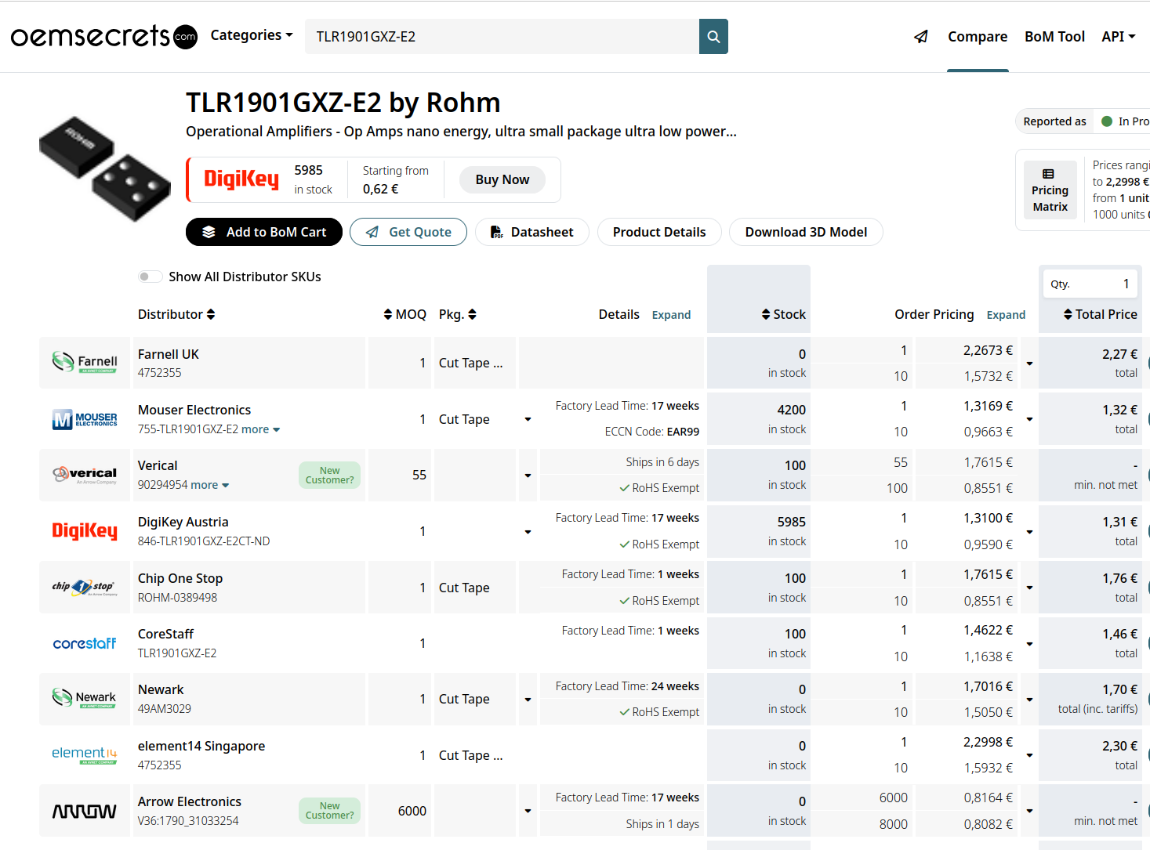1150x850 pixels.
Task: Open the oemsecrets.com logo homepage
Action: [103, 36]
